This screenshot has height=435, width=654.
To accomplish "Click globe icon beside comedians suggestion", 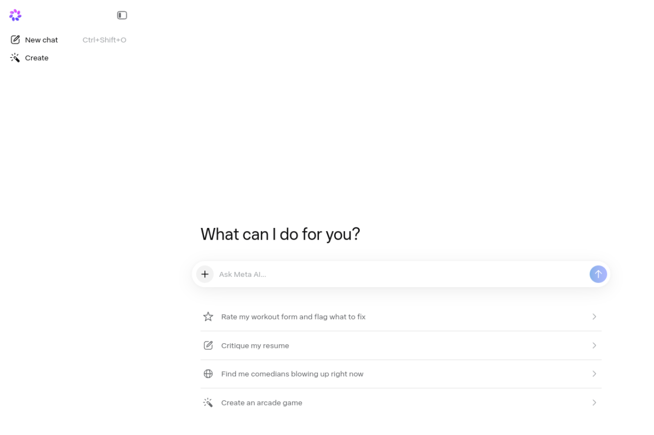I will tap(208, 374).
